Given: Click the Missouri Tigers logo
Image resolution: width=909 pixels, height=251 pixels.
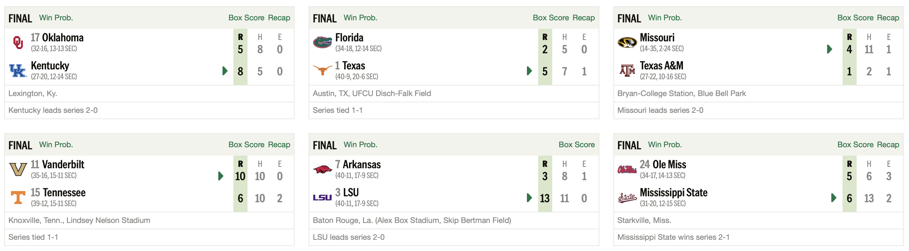Looking at the screenshot, I should coord(627,43).
